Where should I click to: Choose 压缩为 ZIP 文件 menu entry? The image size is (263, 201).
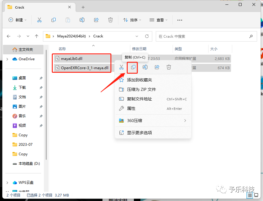pos(153,89)
